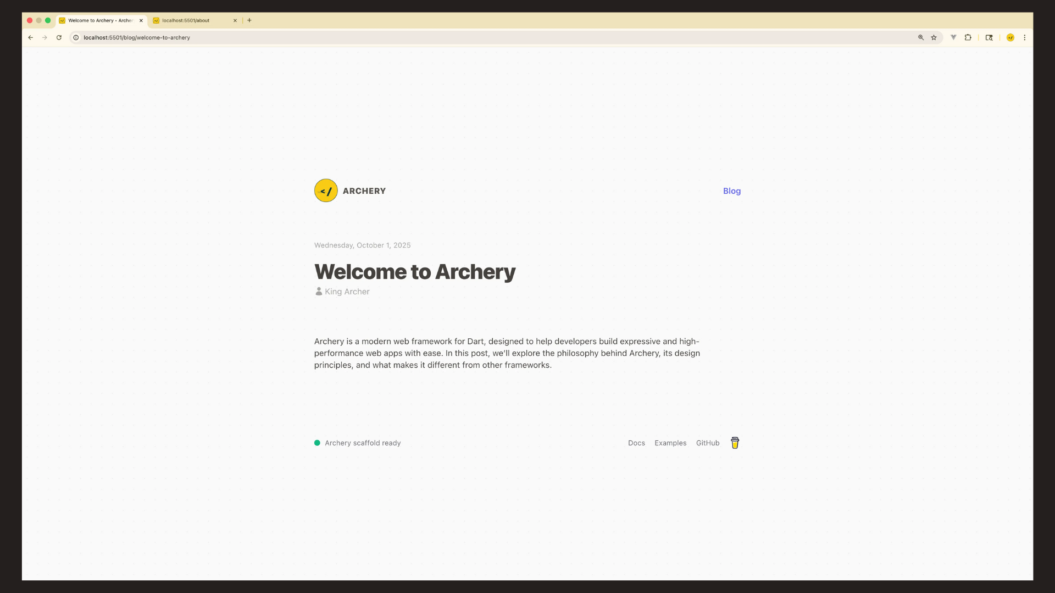Image resolution: width=1055 pixels, height=593 pixels.
Task: Open the zoom magnifier in the address bar
Action: tap(921, 38)
